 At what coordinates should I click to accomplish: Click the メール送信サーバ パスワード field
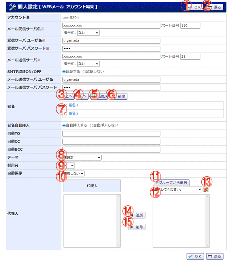[x=111, y=88]
